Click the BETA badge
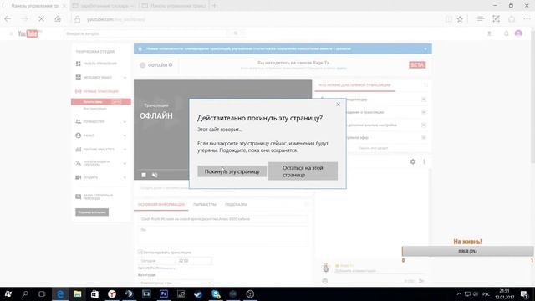This screenshot has height=301, width=535. pos(417,65)
